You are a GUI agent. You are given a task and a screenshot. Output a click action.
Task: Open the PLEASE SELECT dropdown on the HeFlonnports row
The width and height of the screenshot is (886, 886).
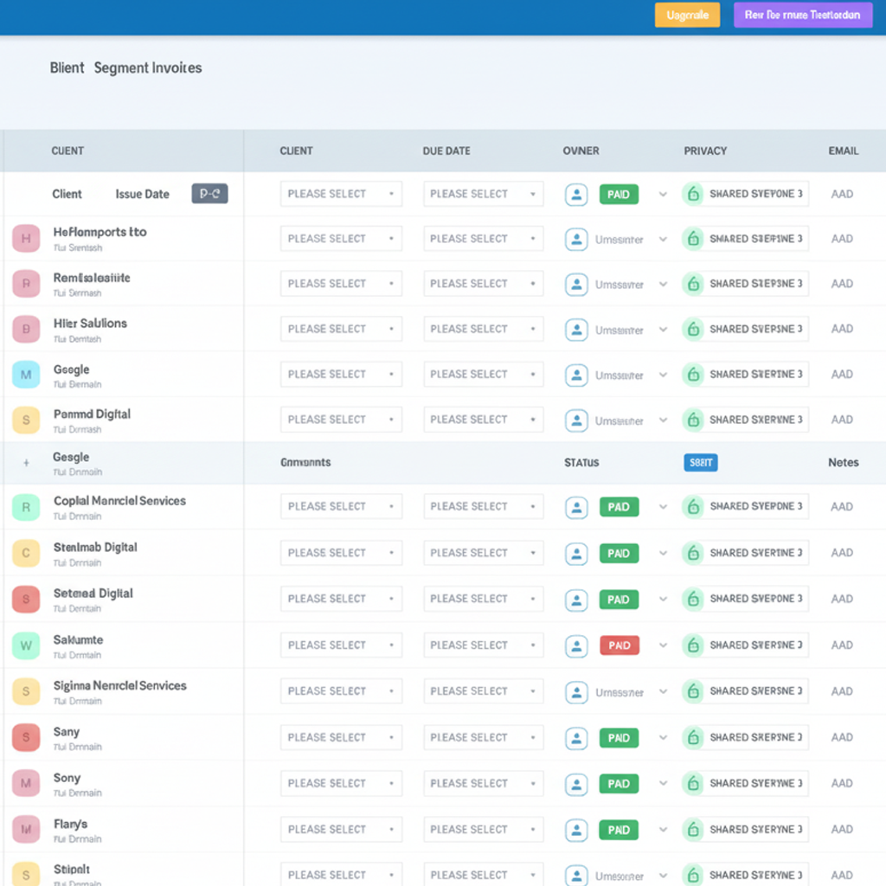(x=340, y=239)
